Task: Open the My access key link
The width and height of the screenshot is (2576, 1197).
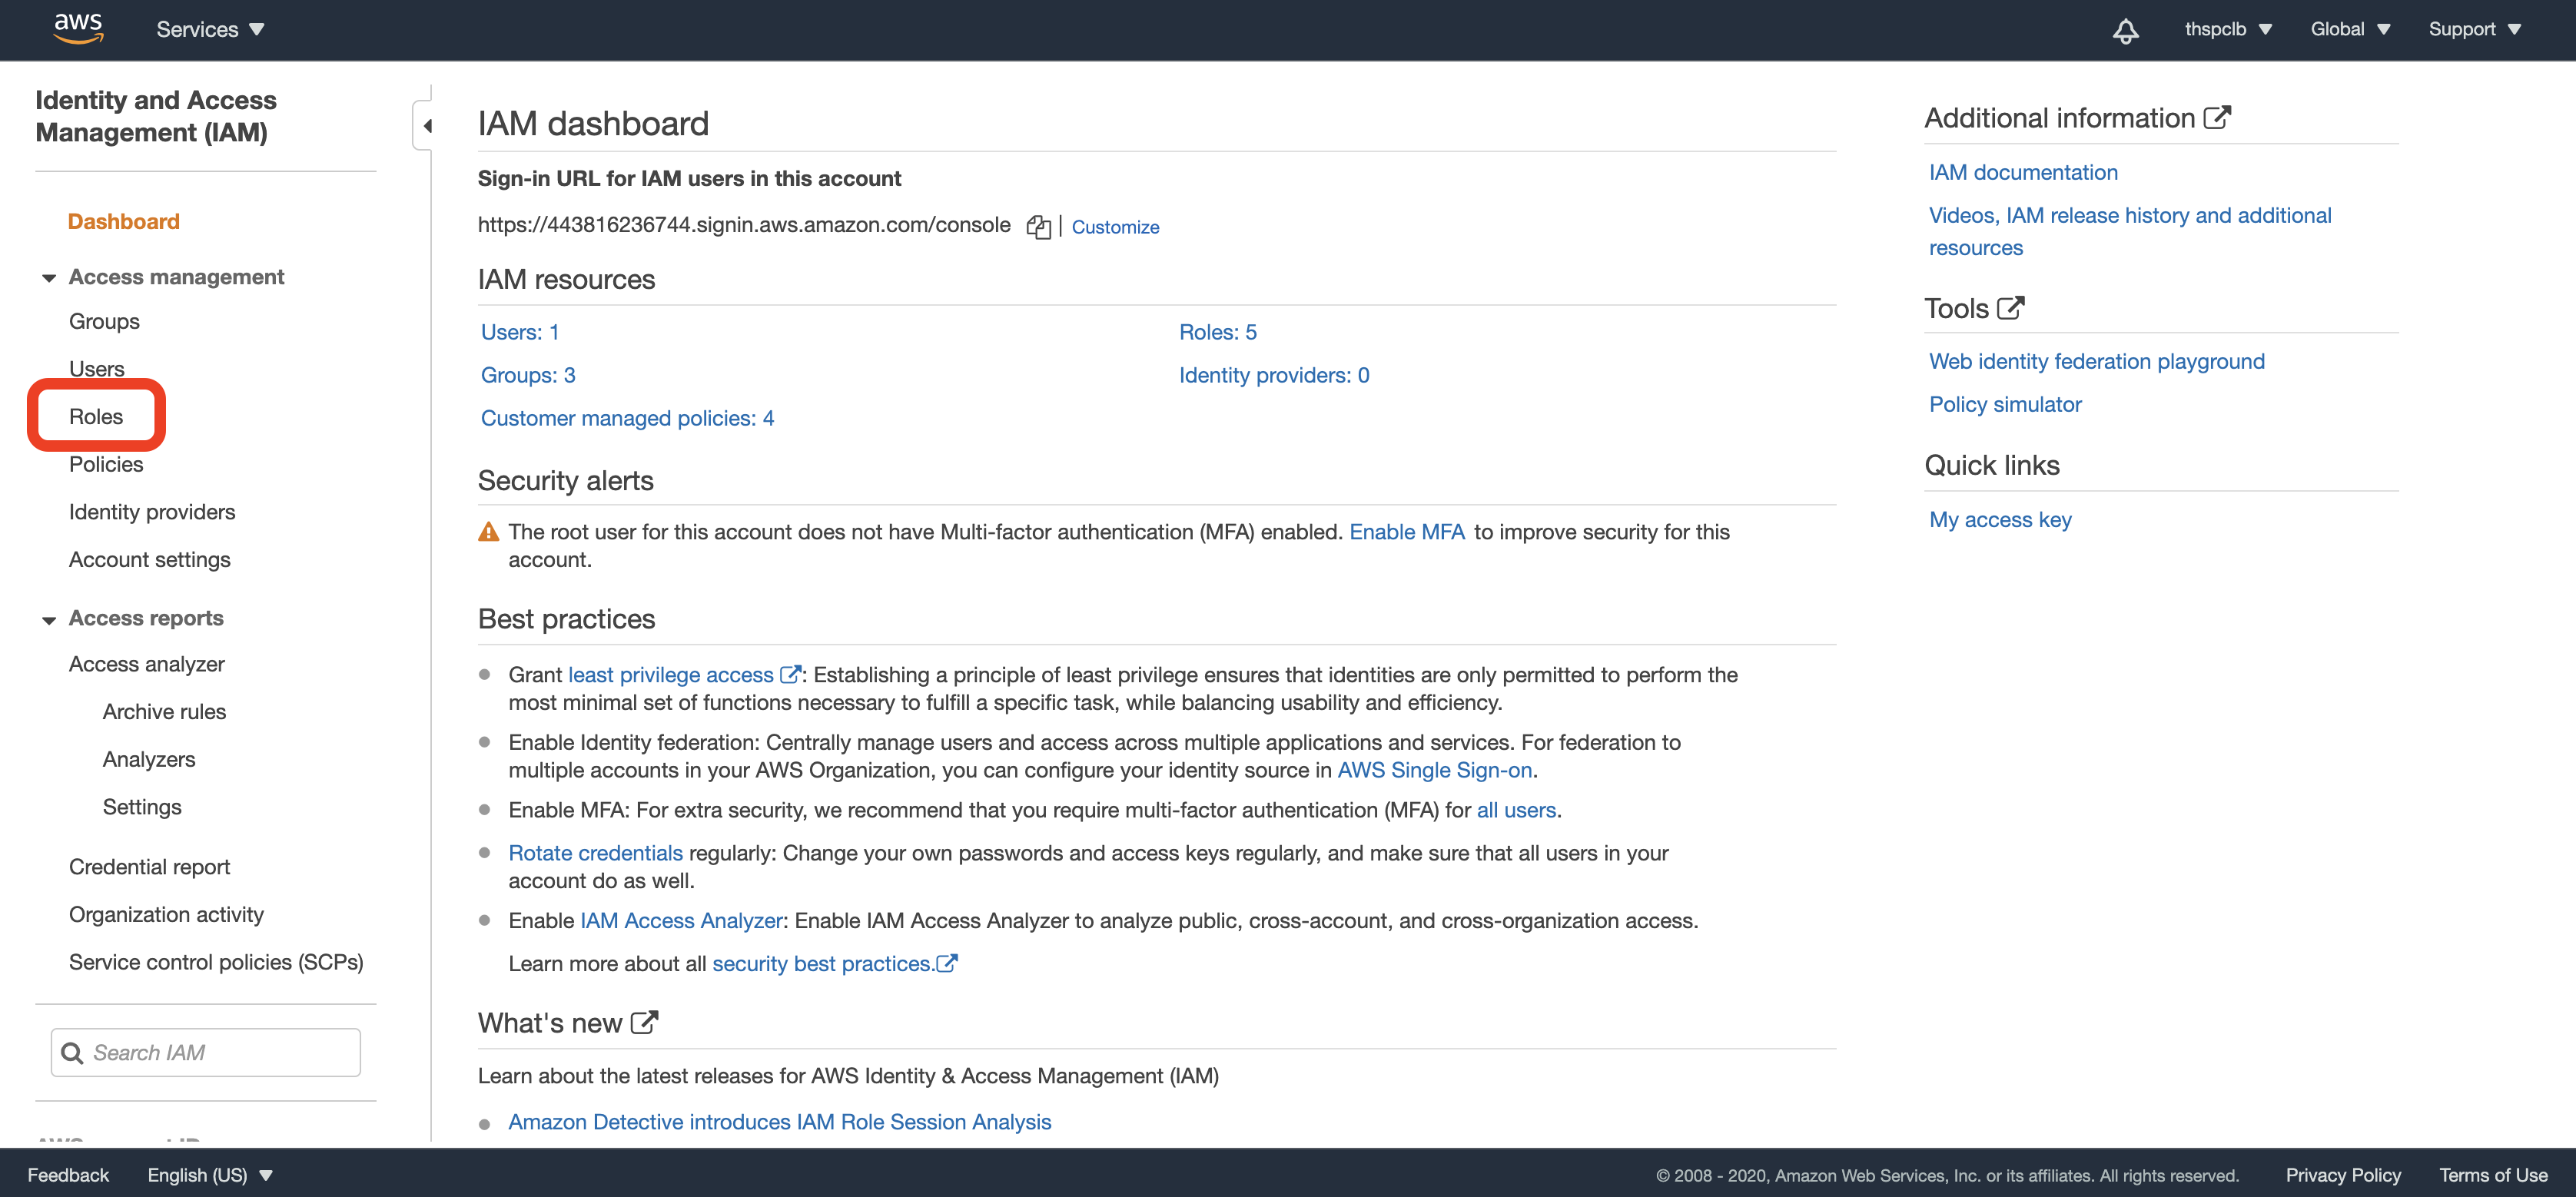Action: pyautogui.click(x=2000, y=519)
